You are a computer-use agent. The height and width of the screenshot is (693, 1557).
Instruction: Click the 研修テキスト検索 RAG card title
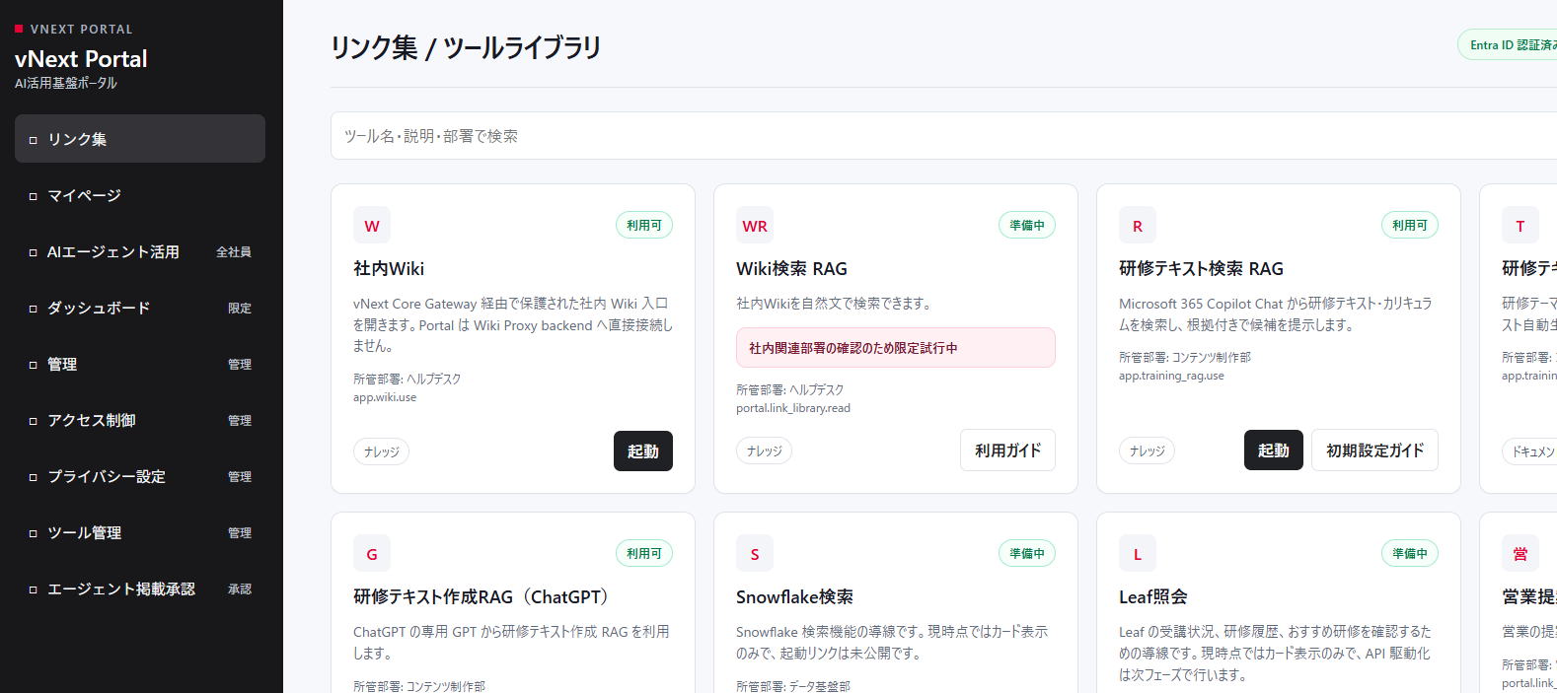pos(1201,268)
